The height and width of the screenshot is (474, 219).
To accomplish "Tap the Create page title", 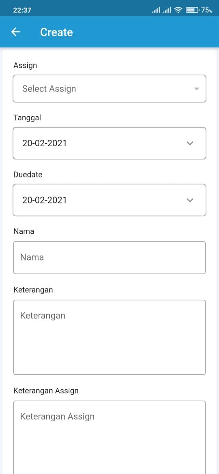I will (x=56, y=32).
